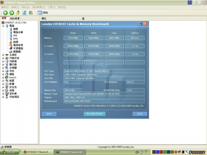Click the 軟體 software icon
Image resolution: width=207 pixels, height=155 pixels.
(x=7, y=84)
